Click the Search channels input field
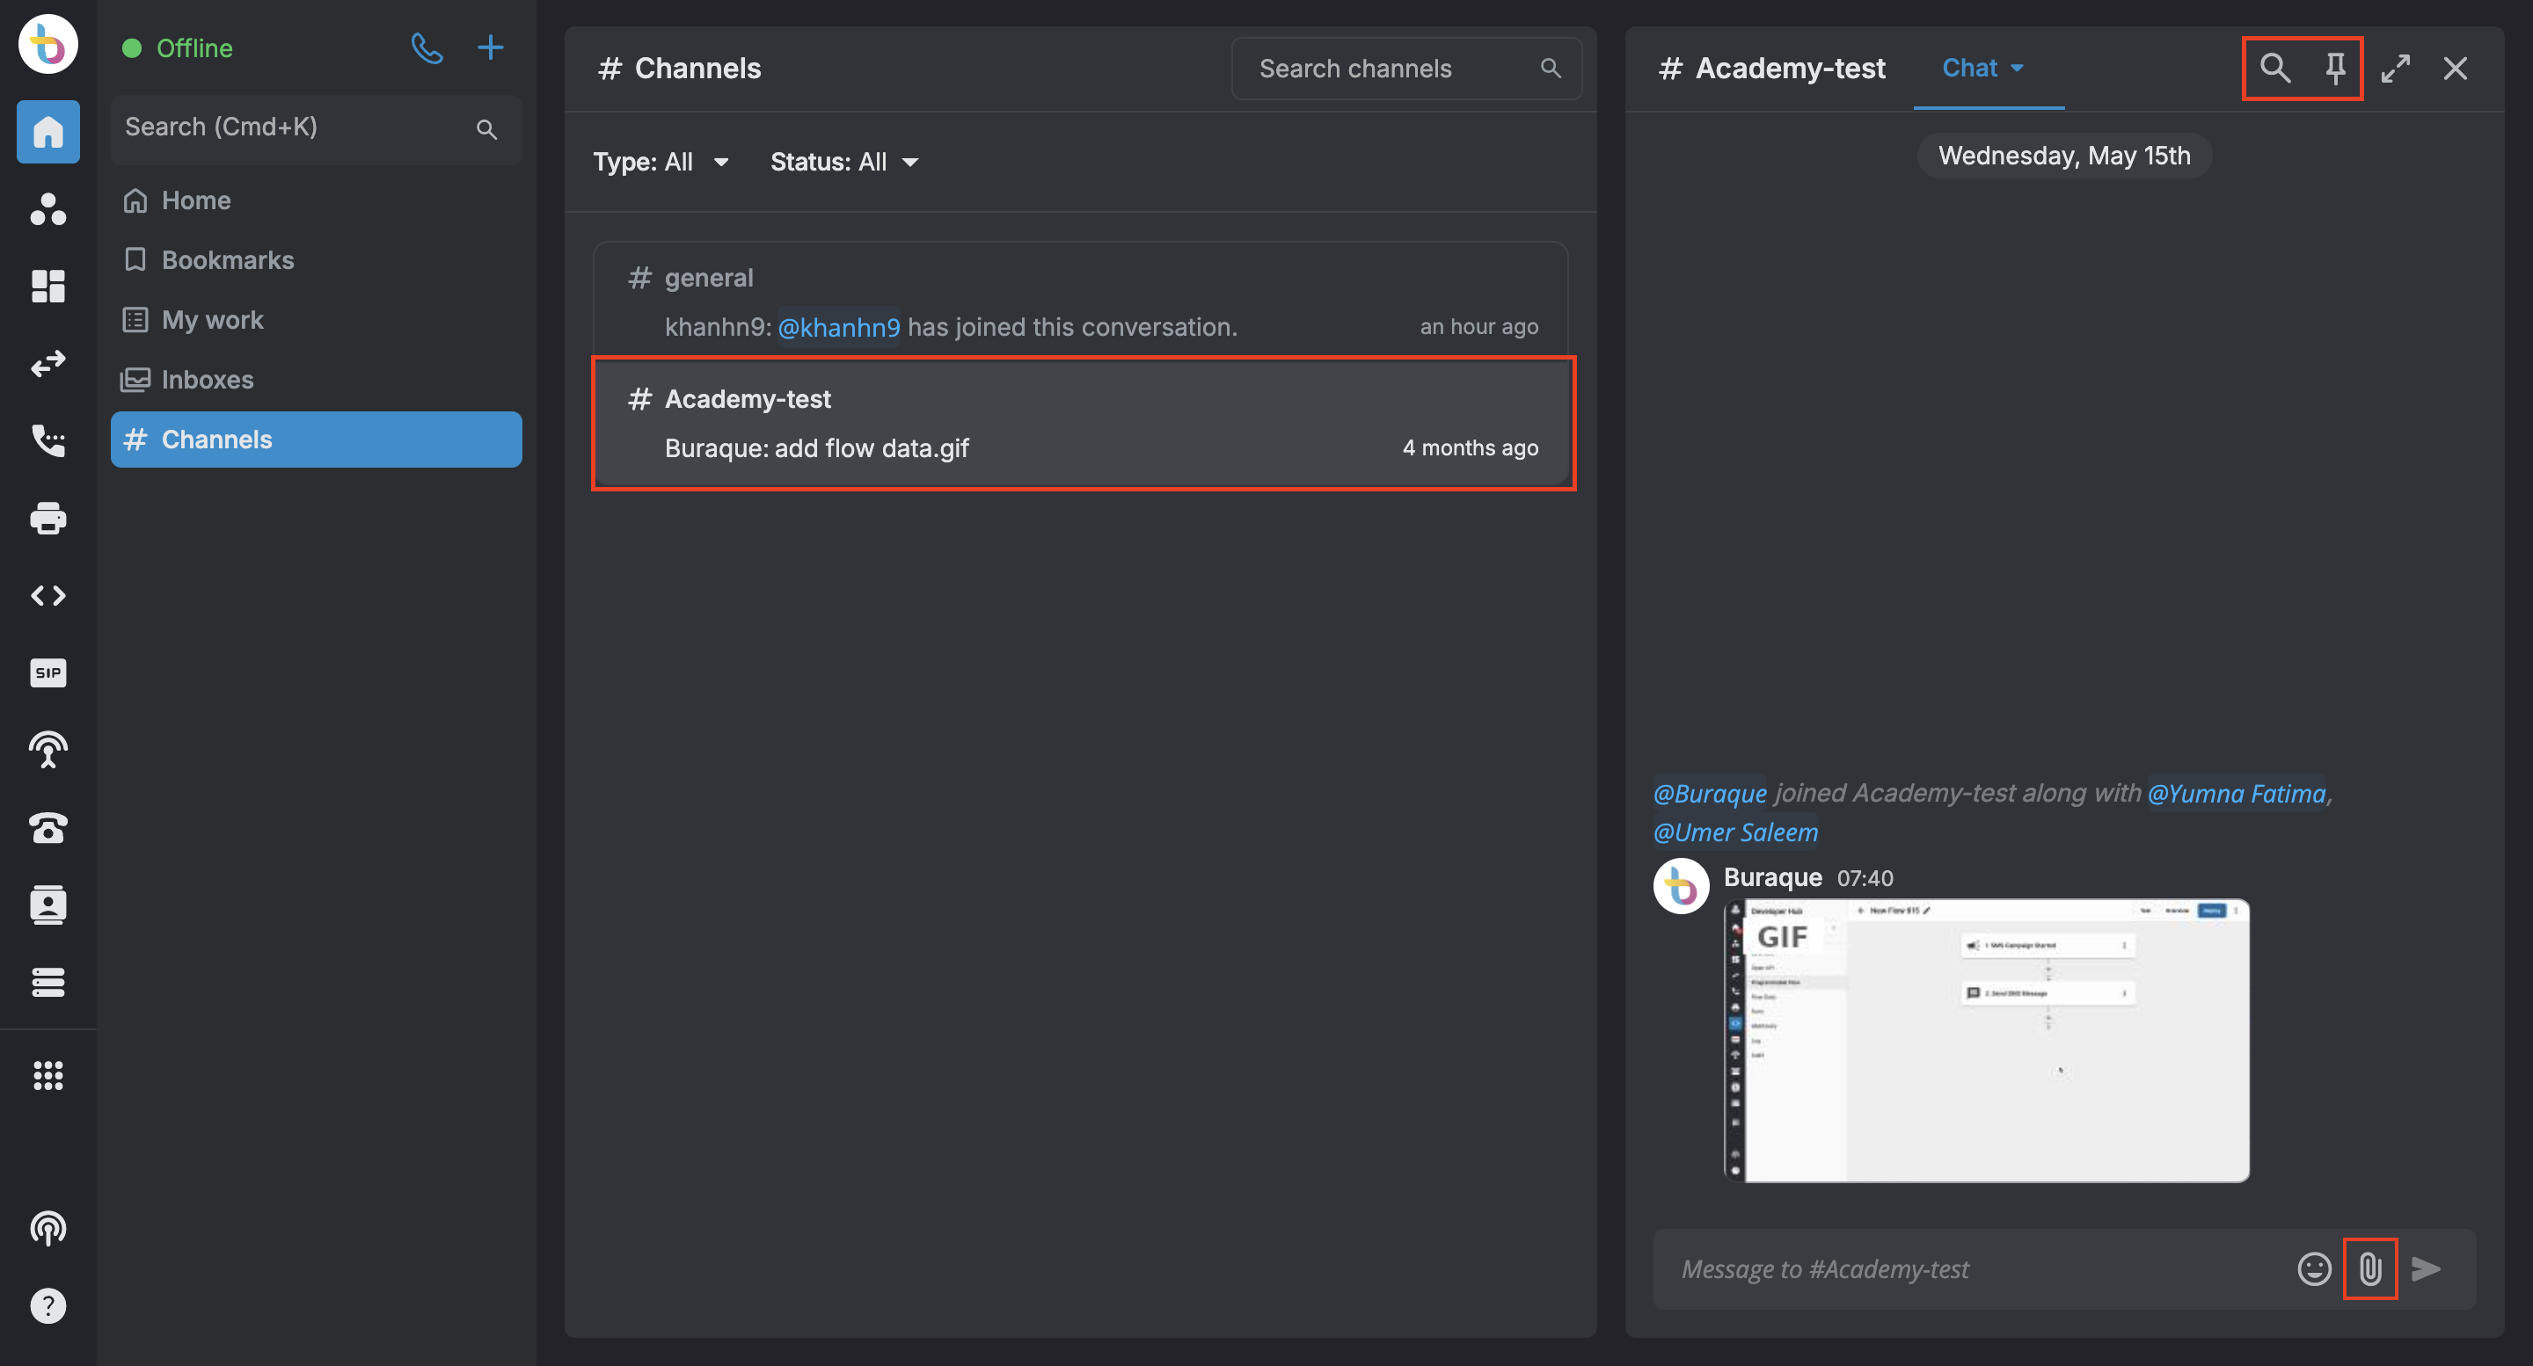 [1406, 68]
